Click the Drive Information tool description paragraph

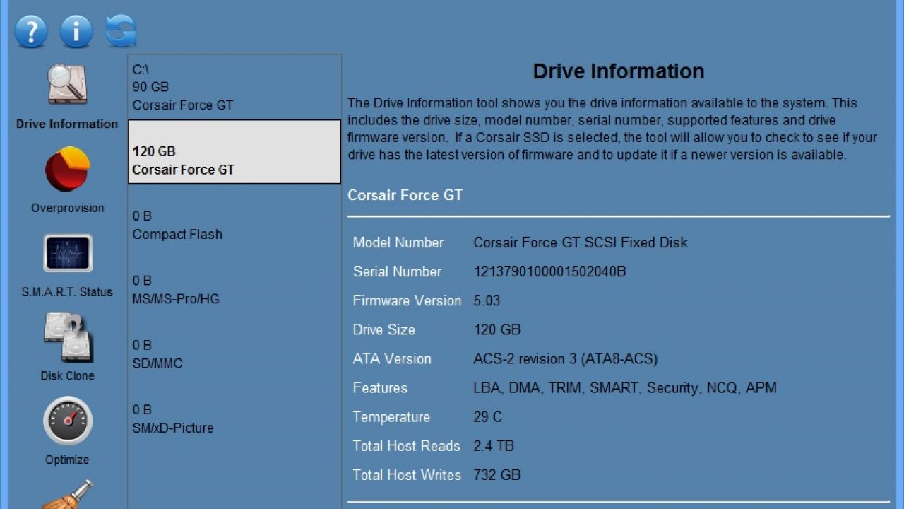pos(612,129)
